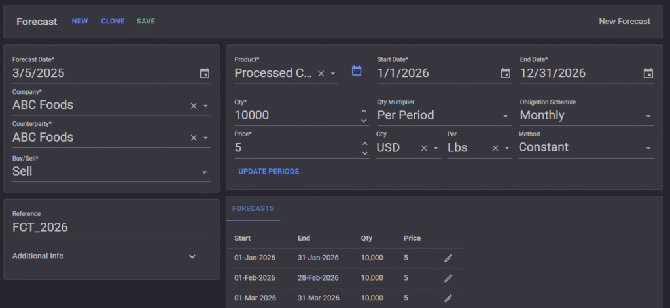Increase the Qty value with up arrow

pyautogui.click(x=364, y=111)
